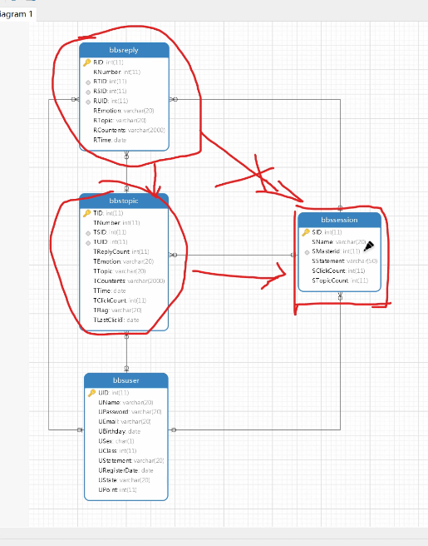Click the diamond icon beside SMasterid
428x546 pixels.
click(307, 252)
